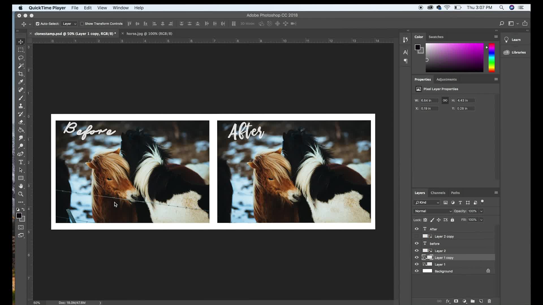Open the Fill slider dropdown arrow
Screen dimensions: 543x305
click(x=481, y=220)
